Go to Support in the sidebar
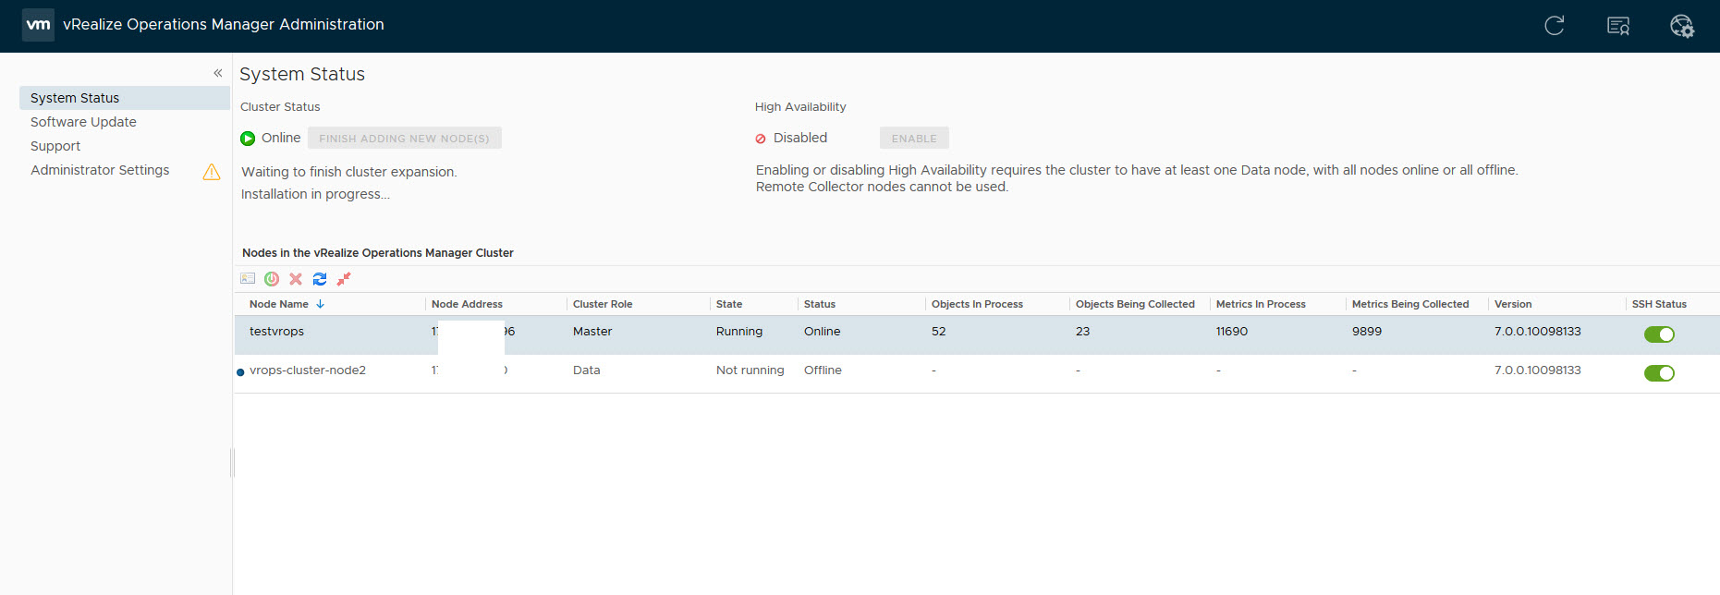Screen dimensions: 1720x595 click(x=55, y=146)
